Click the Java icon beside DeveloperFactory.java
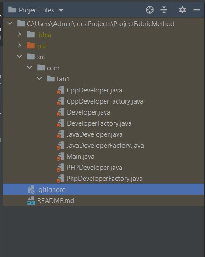 60,123
